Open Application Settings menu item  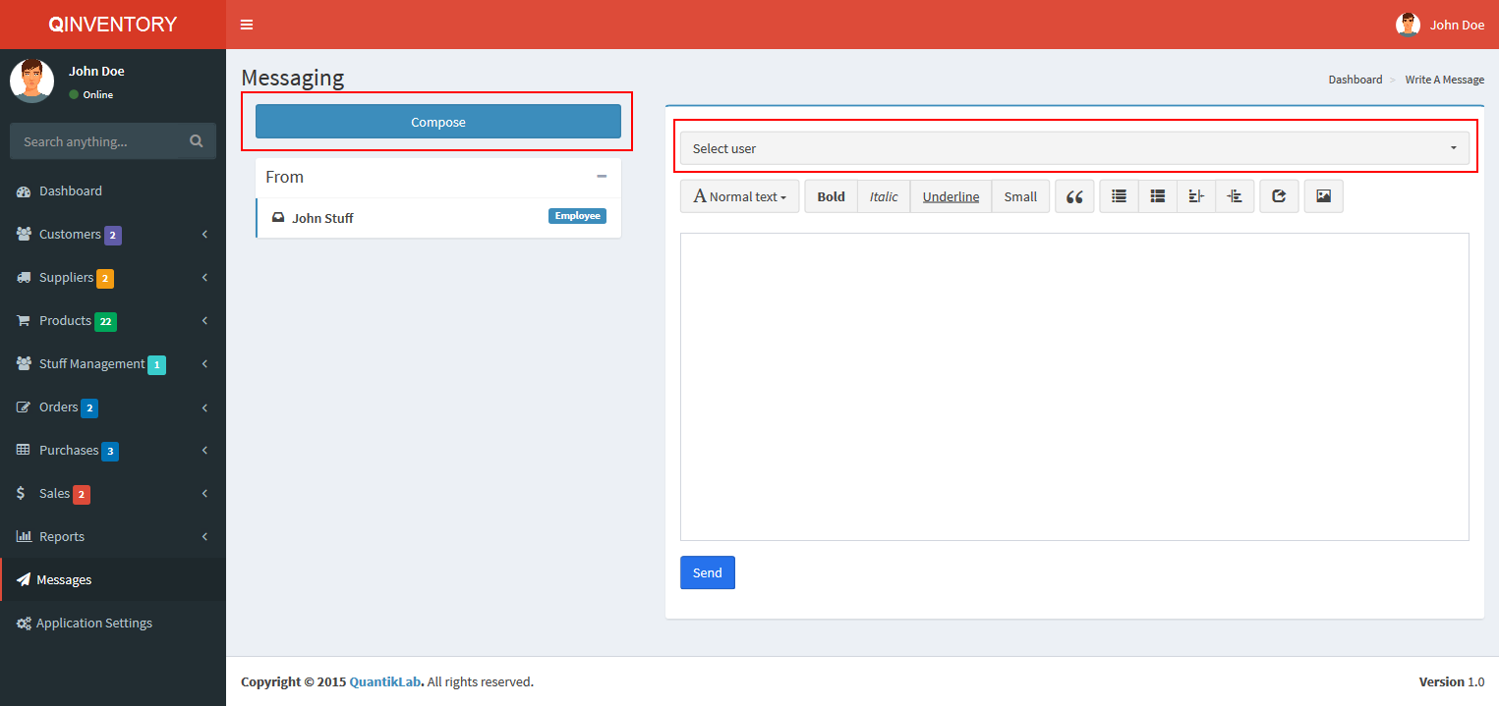[x=113, y=624]
